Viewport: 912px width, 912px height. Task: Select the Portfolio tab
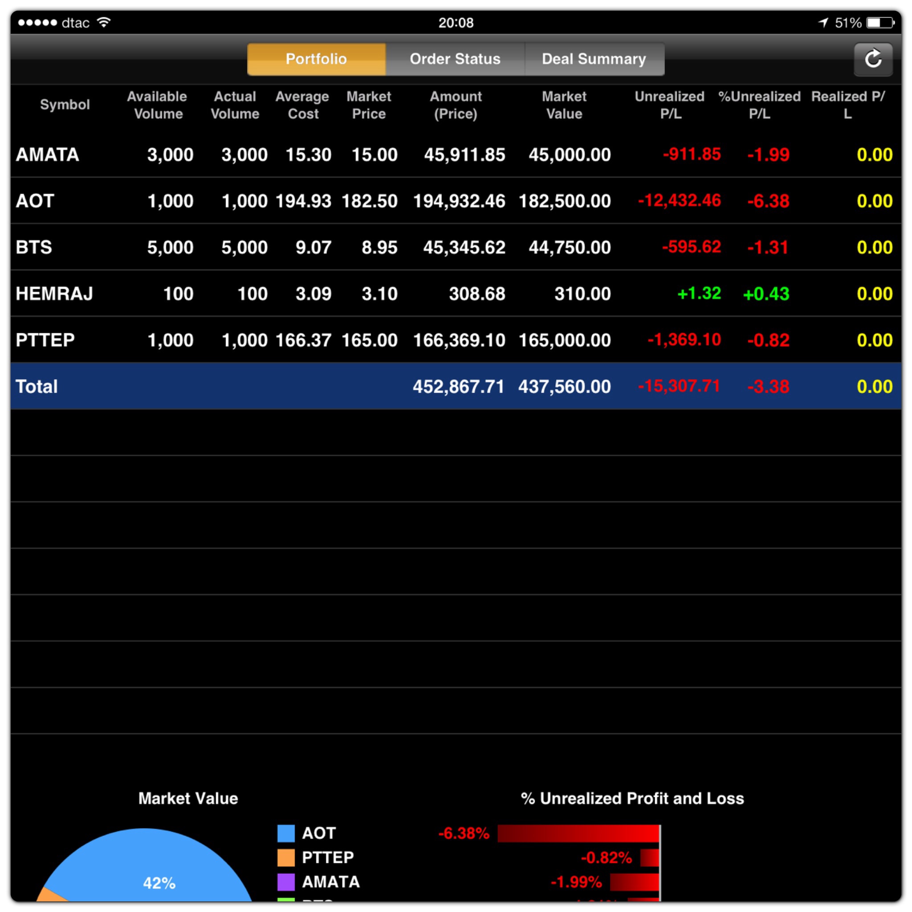click(x=316, y=59)
